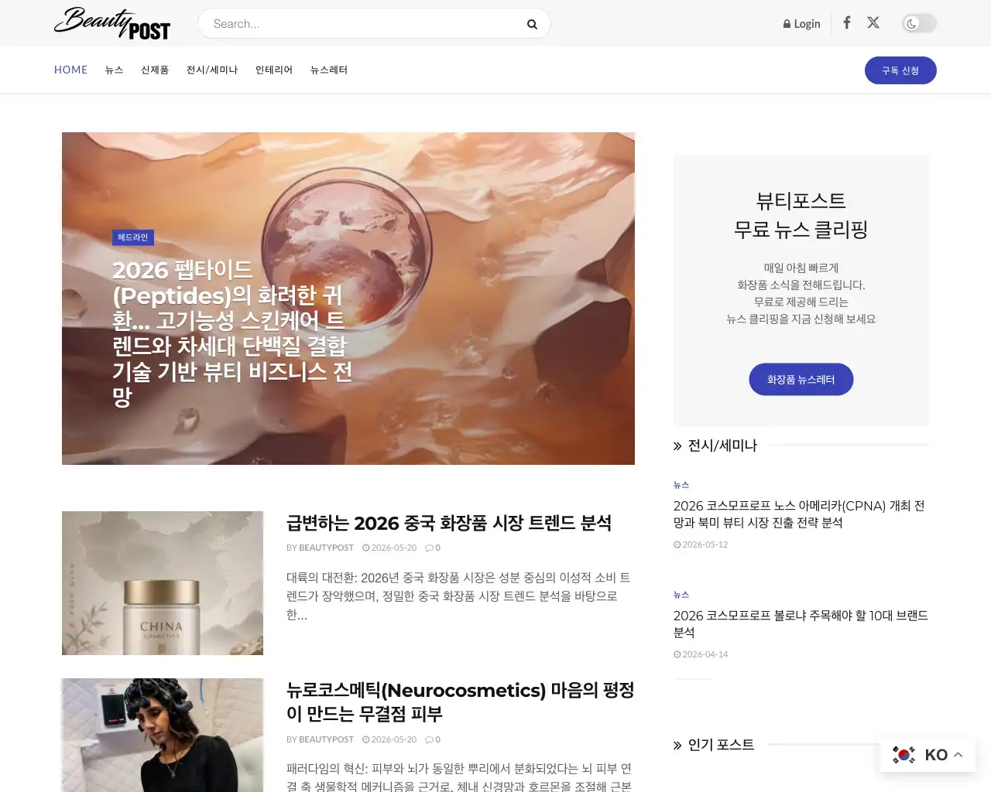The height and width of the screenshot is (792, 991).
Task: Open the BeautyPost logo homepage
Action: tap(112, 23)
